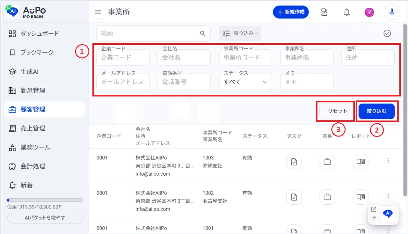Open 勤怠管理 in sidebar
Image resolution: width=408 pixels, height=234 pixels.
point(45,91)
